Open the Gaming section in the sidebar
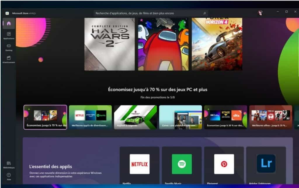This screenshot has width=299, height=188. pyautogui.click(x=9, y=47)
